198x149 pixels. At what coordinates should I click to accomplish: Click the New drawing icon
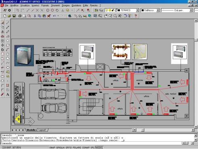coord(5,16)
